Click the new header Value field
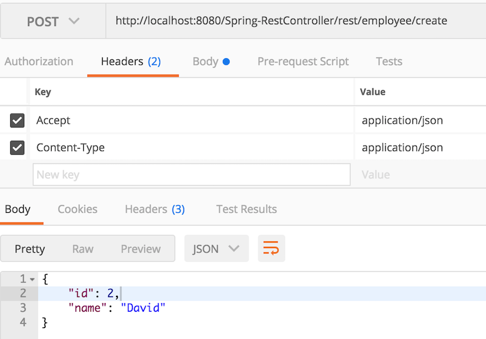This screenshot has width=486, height=339. pos(420,175)
